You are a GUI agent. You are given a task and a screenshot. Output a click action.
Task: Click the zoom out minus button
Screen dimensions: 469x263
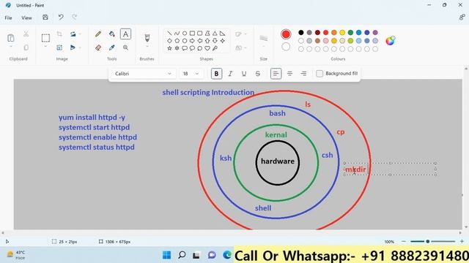click(404, 241)
